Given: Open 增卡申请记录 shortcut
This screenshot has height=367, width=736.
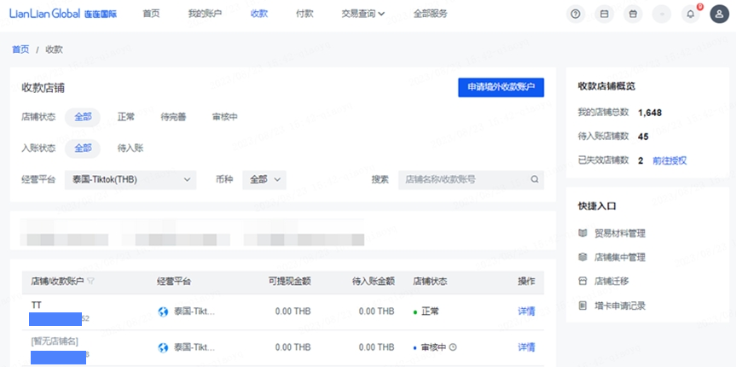Looking at the screenshot, I should [620, 306].
